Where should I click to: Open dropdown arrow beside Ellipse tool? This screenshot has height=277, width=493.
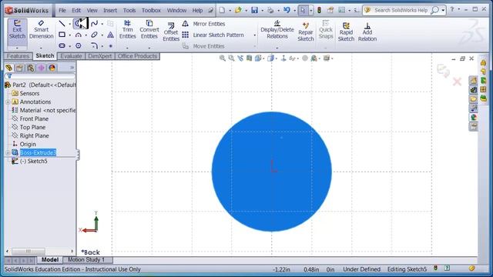[102, 35]
